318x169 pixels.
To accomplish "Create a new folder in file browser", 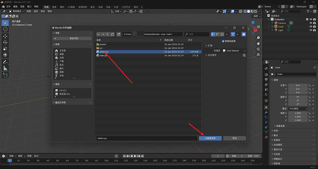I will tap(118, 34).
